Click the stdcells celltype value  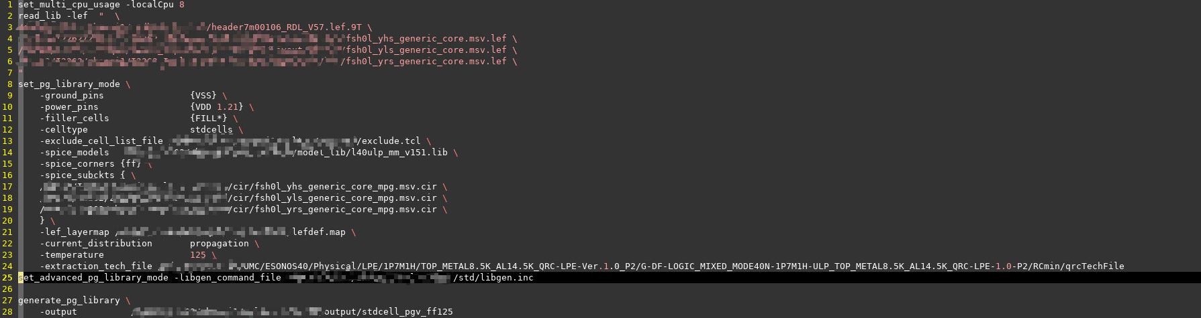211,130
